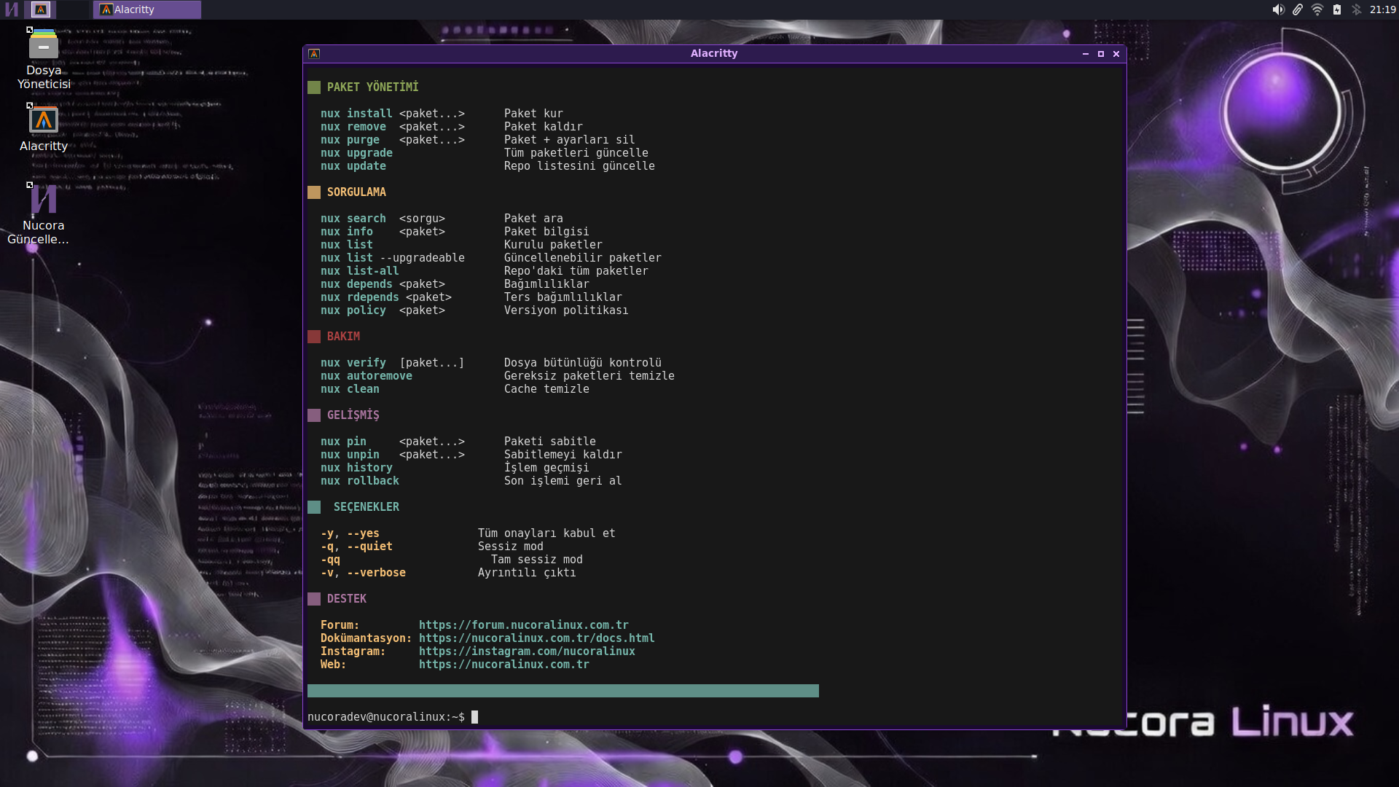Maximize the Alacritty terminal window

click(1101, 54)
